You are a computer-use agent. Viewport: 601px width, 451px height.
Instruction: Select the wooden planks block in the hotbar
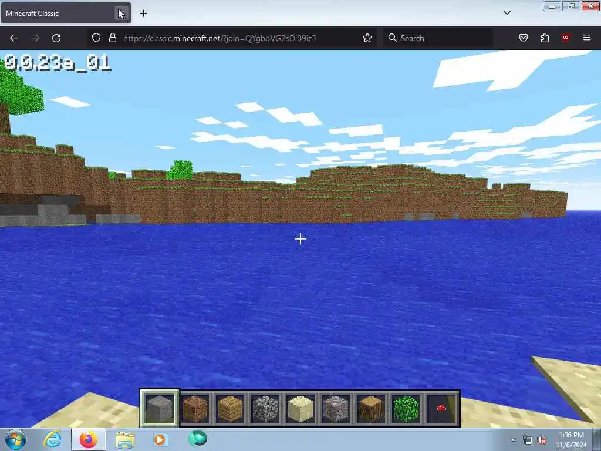pyautogui.click(x=230, y=409)
